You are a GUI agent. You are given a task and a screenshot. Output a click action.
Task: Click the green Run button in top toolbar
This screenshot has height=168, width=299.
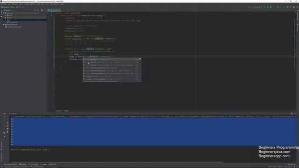click(265, 7)
